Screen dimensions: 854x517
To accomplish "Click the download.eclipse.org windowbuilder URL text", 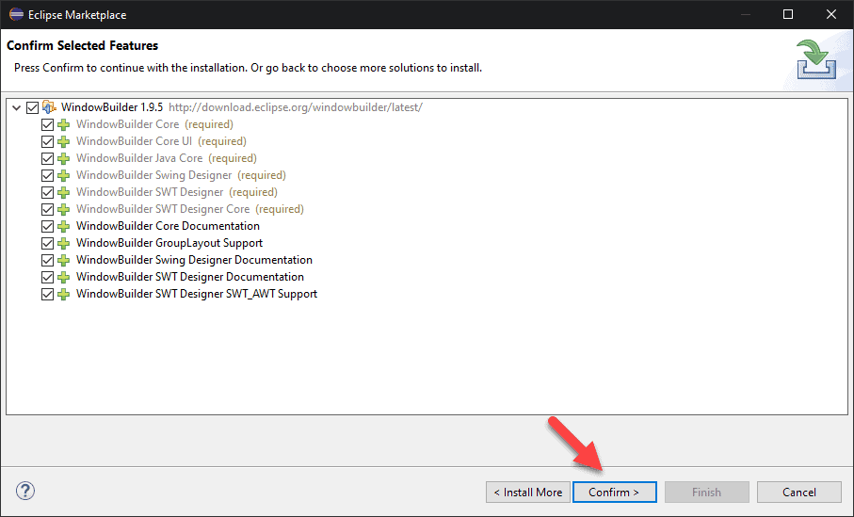I will pos(296,107).
